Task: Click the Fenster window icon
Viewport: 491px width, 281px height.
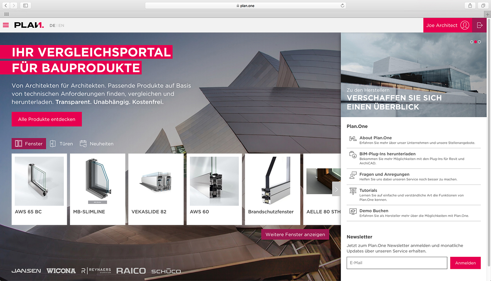Action: (x=19, y=143)
